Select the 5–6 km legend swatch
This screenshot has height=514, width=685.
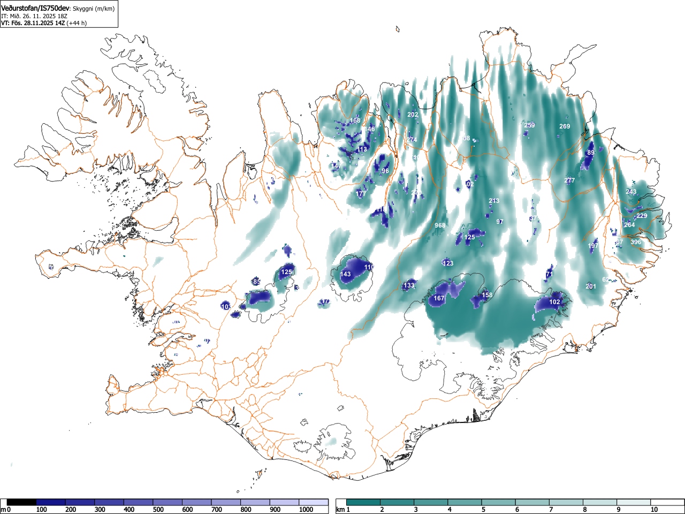[499, 502]
